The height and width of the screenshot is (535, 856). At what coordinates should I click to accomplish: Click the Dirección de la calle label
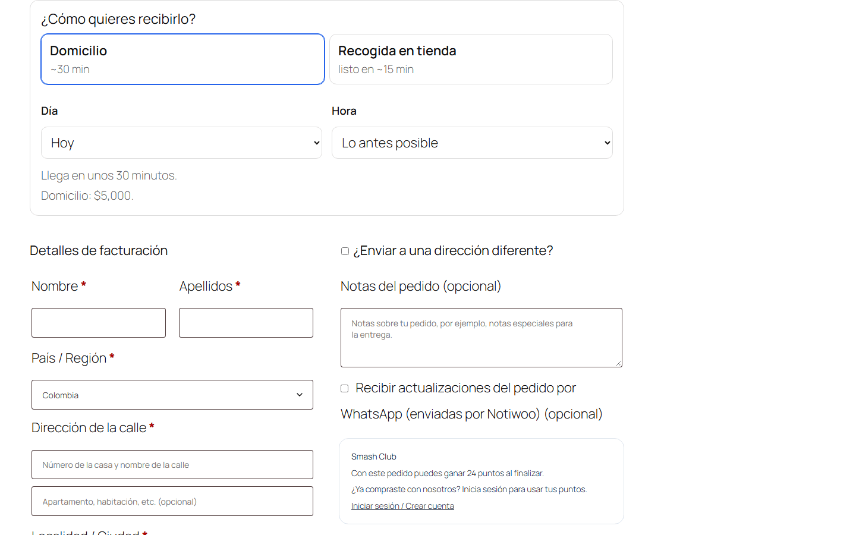93,427
